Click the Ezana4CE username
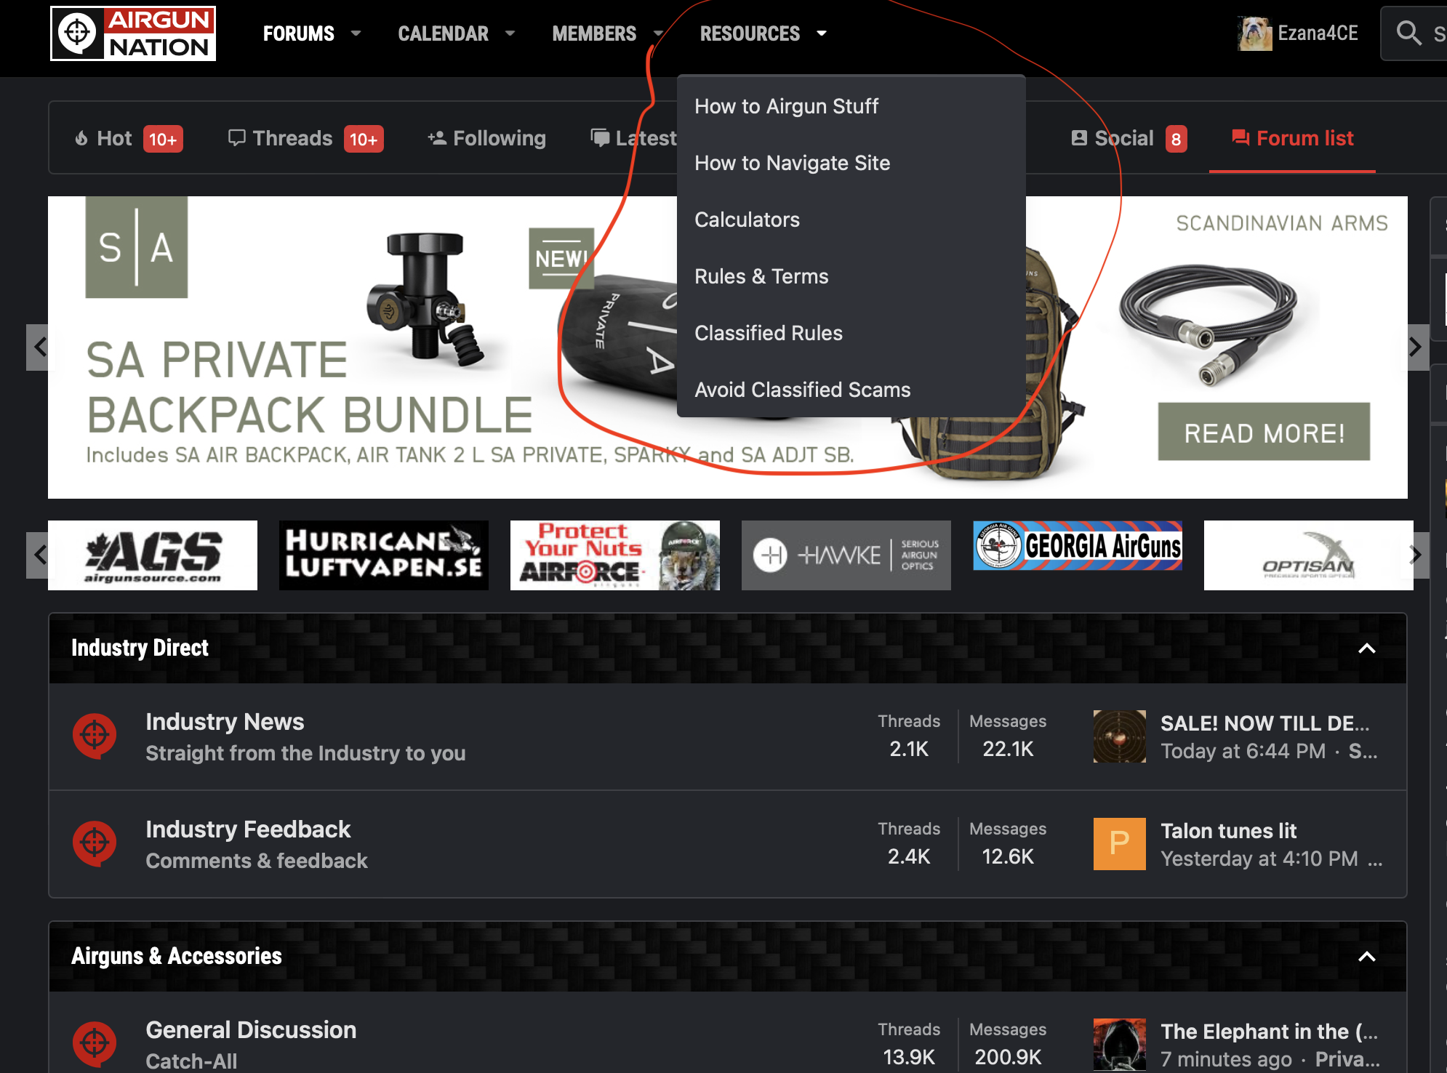 [x=1318, y=33]
